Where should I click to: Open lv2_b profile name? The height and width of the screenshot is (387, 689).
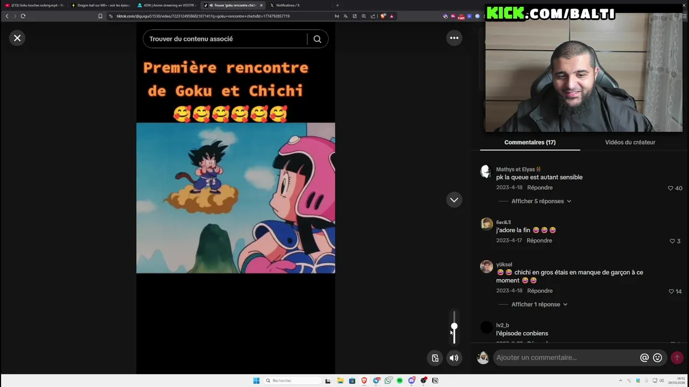coord(502,325)
